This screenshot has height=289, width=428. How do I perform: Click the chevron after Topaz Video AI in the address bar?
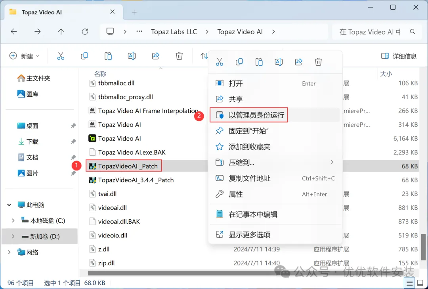click(273, 32)
